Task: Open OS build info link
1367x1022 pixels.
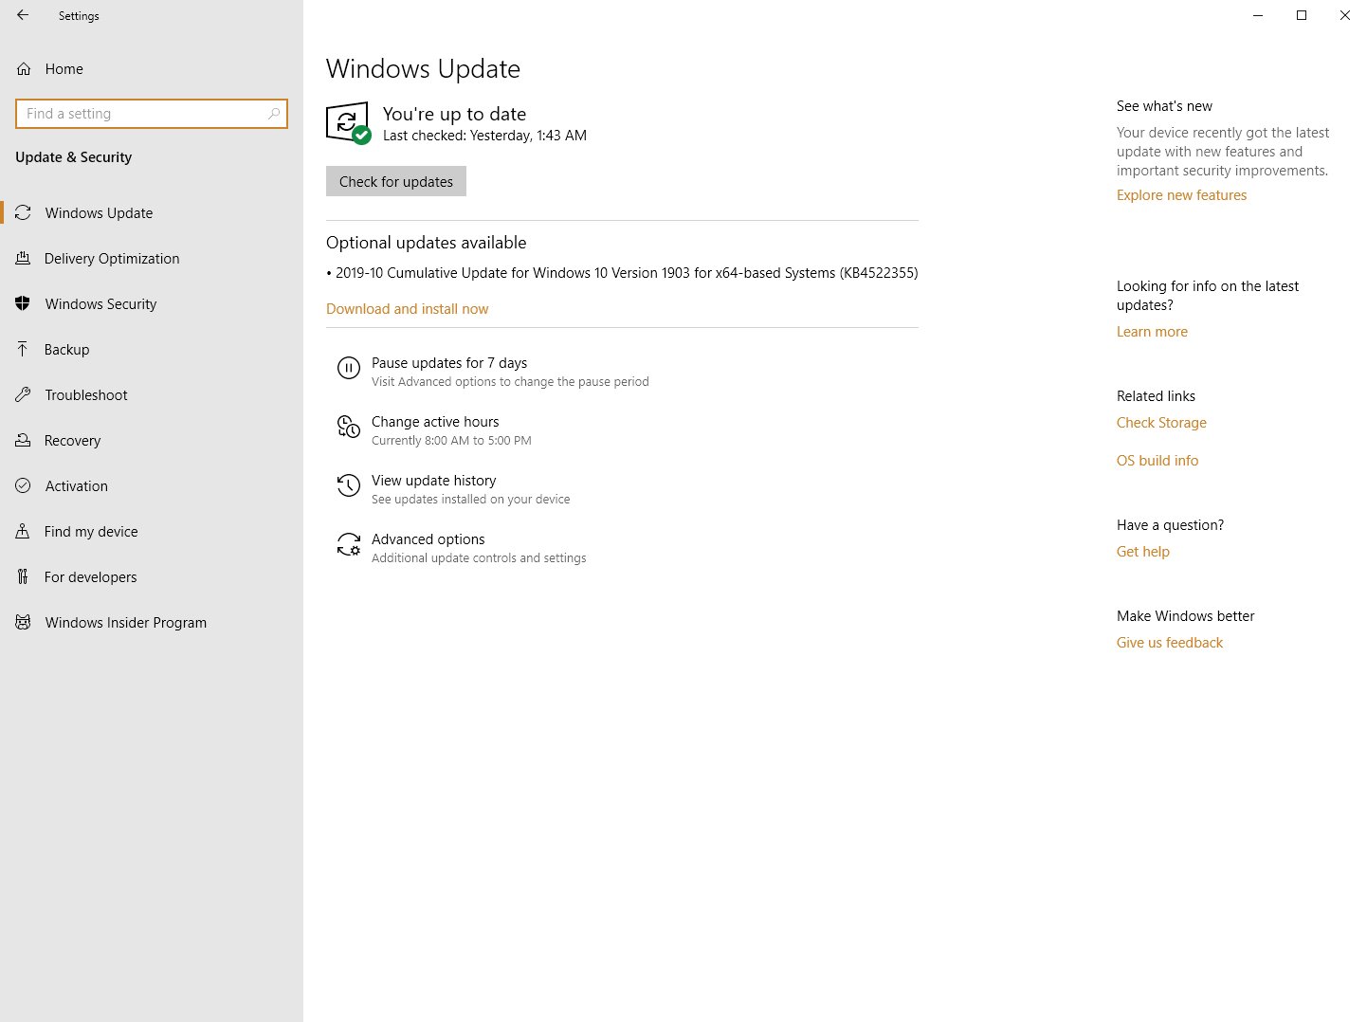Action: (1157, 461)
